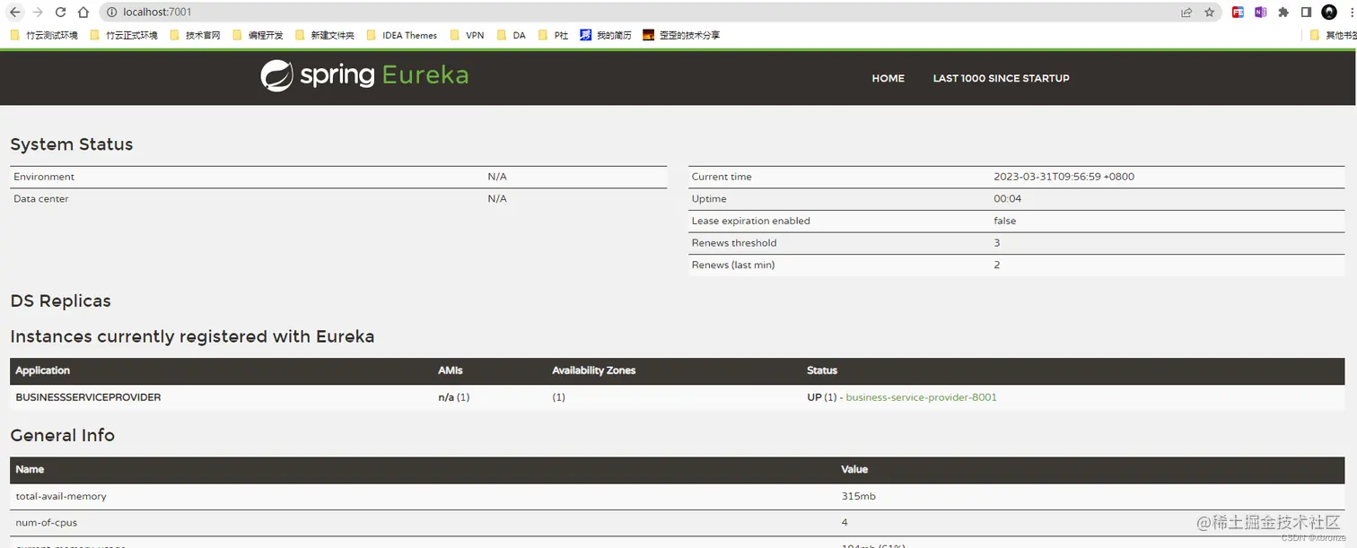The image size is (1357, 548).
Task: Open the user profile avatar
Action: coord(1329,13)
